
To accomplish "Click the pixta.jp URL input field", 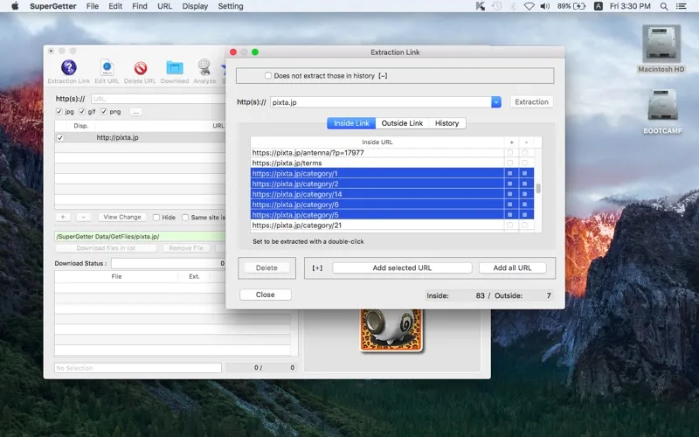I will tap(381, 102).
